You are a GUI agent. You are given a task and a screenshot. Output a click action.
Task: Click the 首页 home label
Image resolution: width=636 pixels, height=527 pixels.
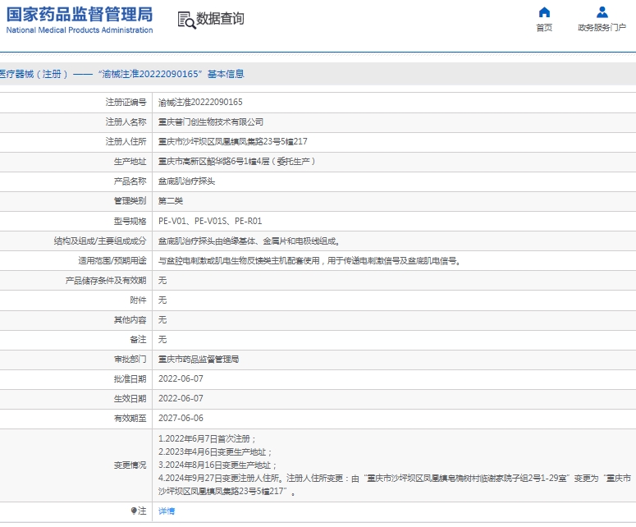click(x=544, y=28)
